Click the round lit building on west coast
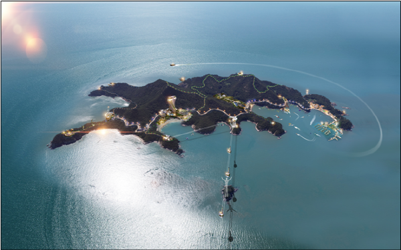Screen dimensions: 401x250 coord(109,115)
